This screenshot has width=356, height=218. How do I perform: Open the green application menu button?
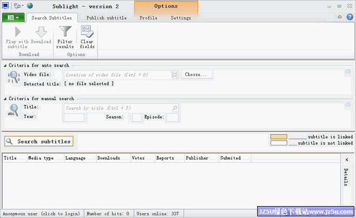point(13,17)
